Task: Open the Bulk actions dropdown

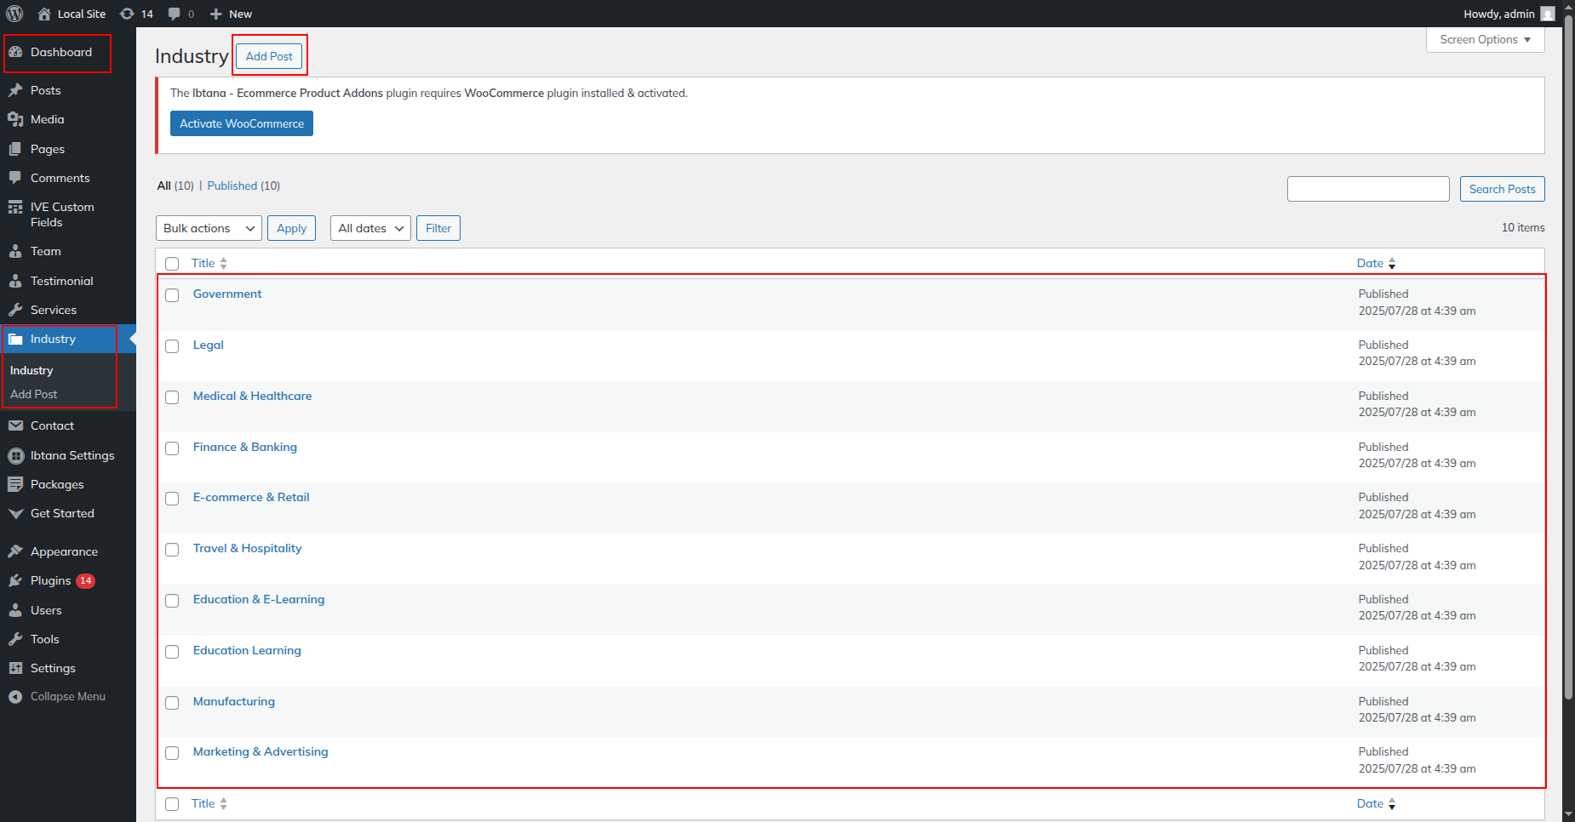Action: point(209,228)
